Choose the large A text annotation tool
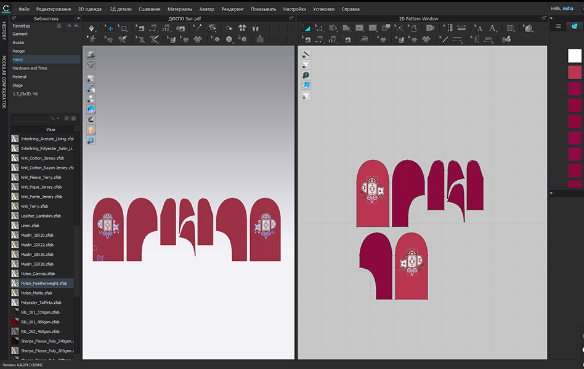 click(x=492, y=28)
